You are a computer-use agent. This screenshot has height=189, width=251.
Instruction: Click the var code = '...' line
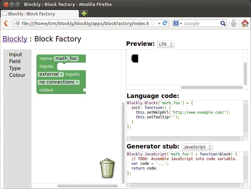pyautogui.click(x=150, y=164)
